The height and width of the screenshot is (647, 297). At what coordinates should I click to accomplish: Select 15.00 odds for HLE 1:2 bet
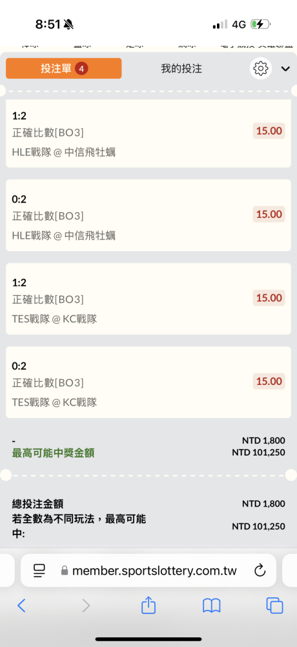[x=269, y=131]
